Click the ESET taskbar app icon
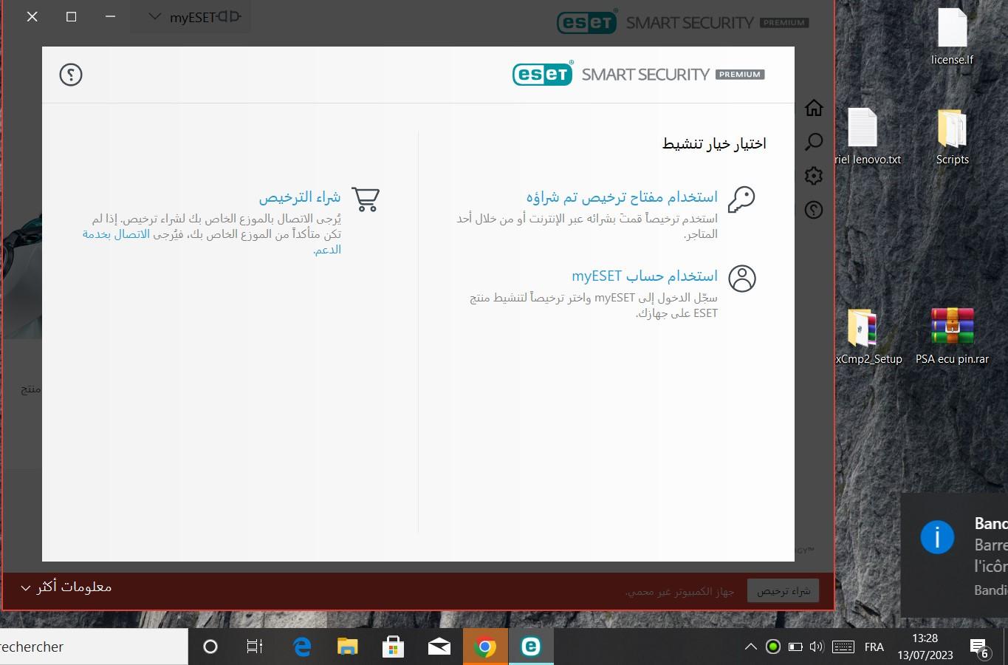 pyautogui.click(x=531, y=647)
